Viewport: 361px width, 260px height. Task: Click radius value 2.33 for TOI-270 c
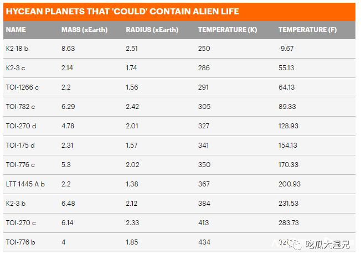click(x=132, y=222)
